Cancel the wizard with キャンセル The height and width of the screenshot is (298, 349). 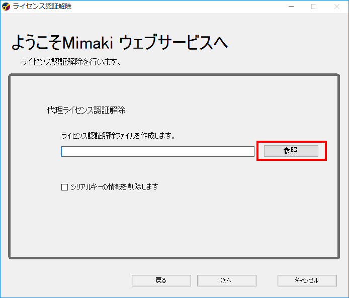point(307,280)
